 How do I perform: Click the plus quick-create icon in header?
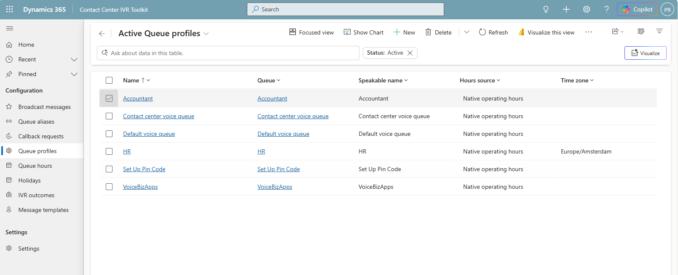click(x=566, y=9)
